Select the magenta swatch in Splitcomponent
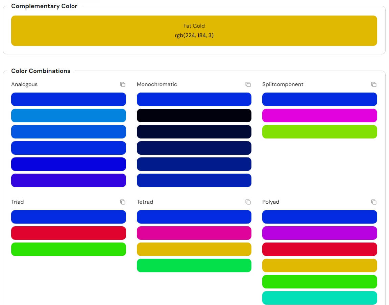 point(319,116)
